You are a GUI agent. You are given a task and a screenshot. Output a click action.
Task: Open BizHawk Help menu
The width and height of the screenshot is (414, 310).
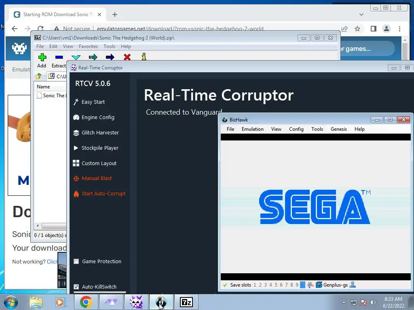359,129
